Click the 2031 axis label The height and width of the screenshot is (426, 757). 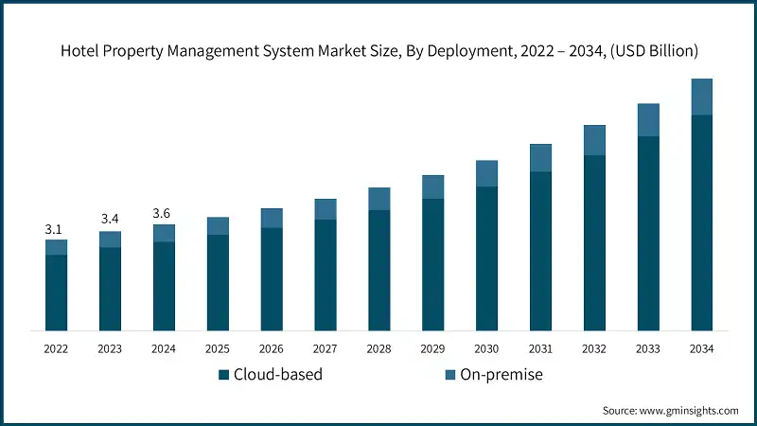(x=540, y=348)
